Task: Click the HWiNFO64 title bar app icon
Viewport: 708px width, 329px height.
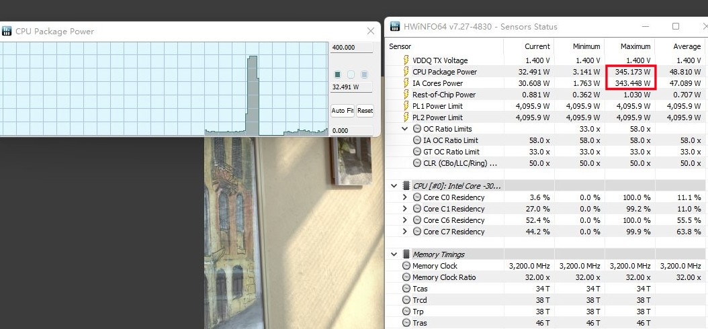Action: coord(394,27)
